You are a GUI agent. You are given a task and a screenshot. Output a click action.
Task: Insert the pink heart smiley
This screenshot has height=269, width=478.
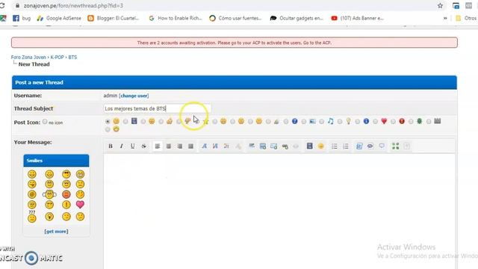80,204
